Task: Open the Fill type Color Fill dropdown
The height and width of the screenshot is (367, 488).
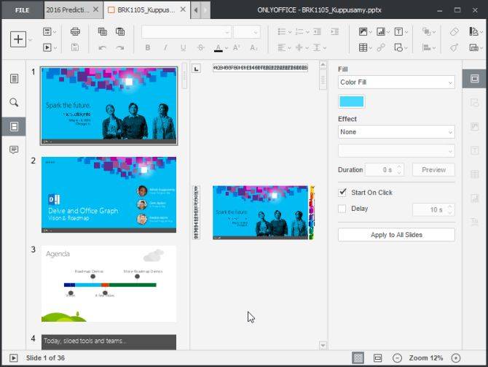Action: coord(396,82)
